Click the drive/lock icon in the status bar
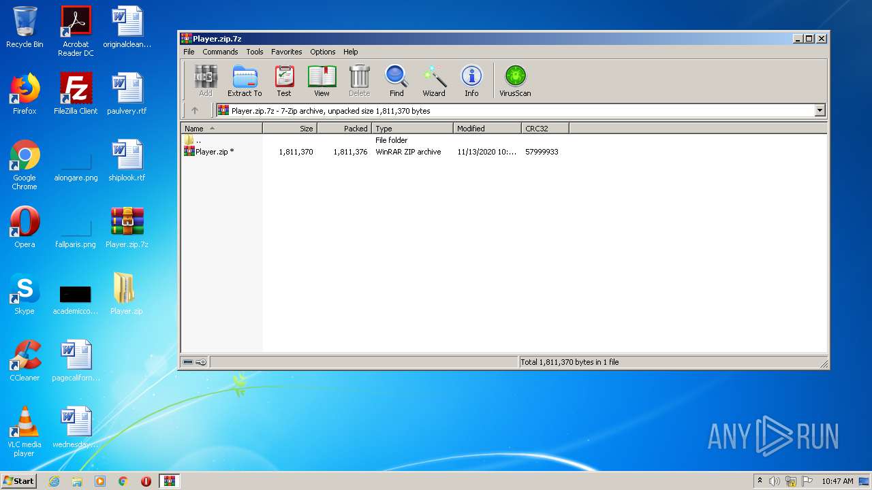Image resolution: width=872 pixels, height=490 pixels. (195, 362)
